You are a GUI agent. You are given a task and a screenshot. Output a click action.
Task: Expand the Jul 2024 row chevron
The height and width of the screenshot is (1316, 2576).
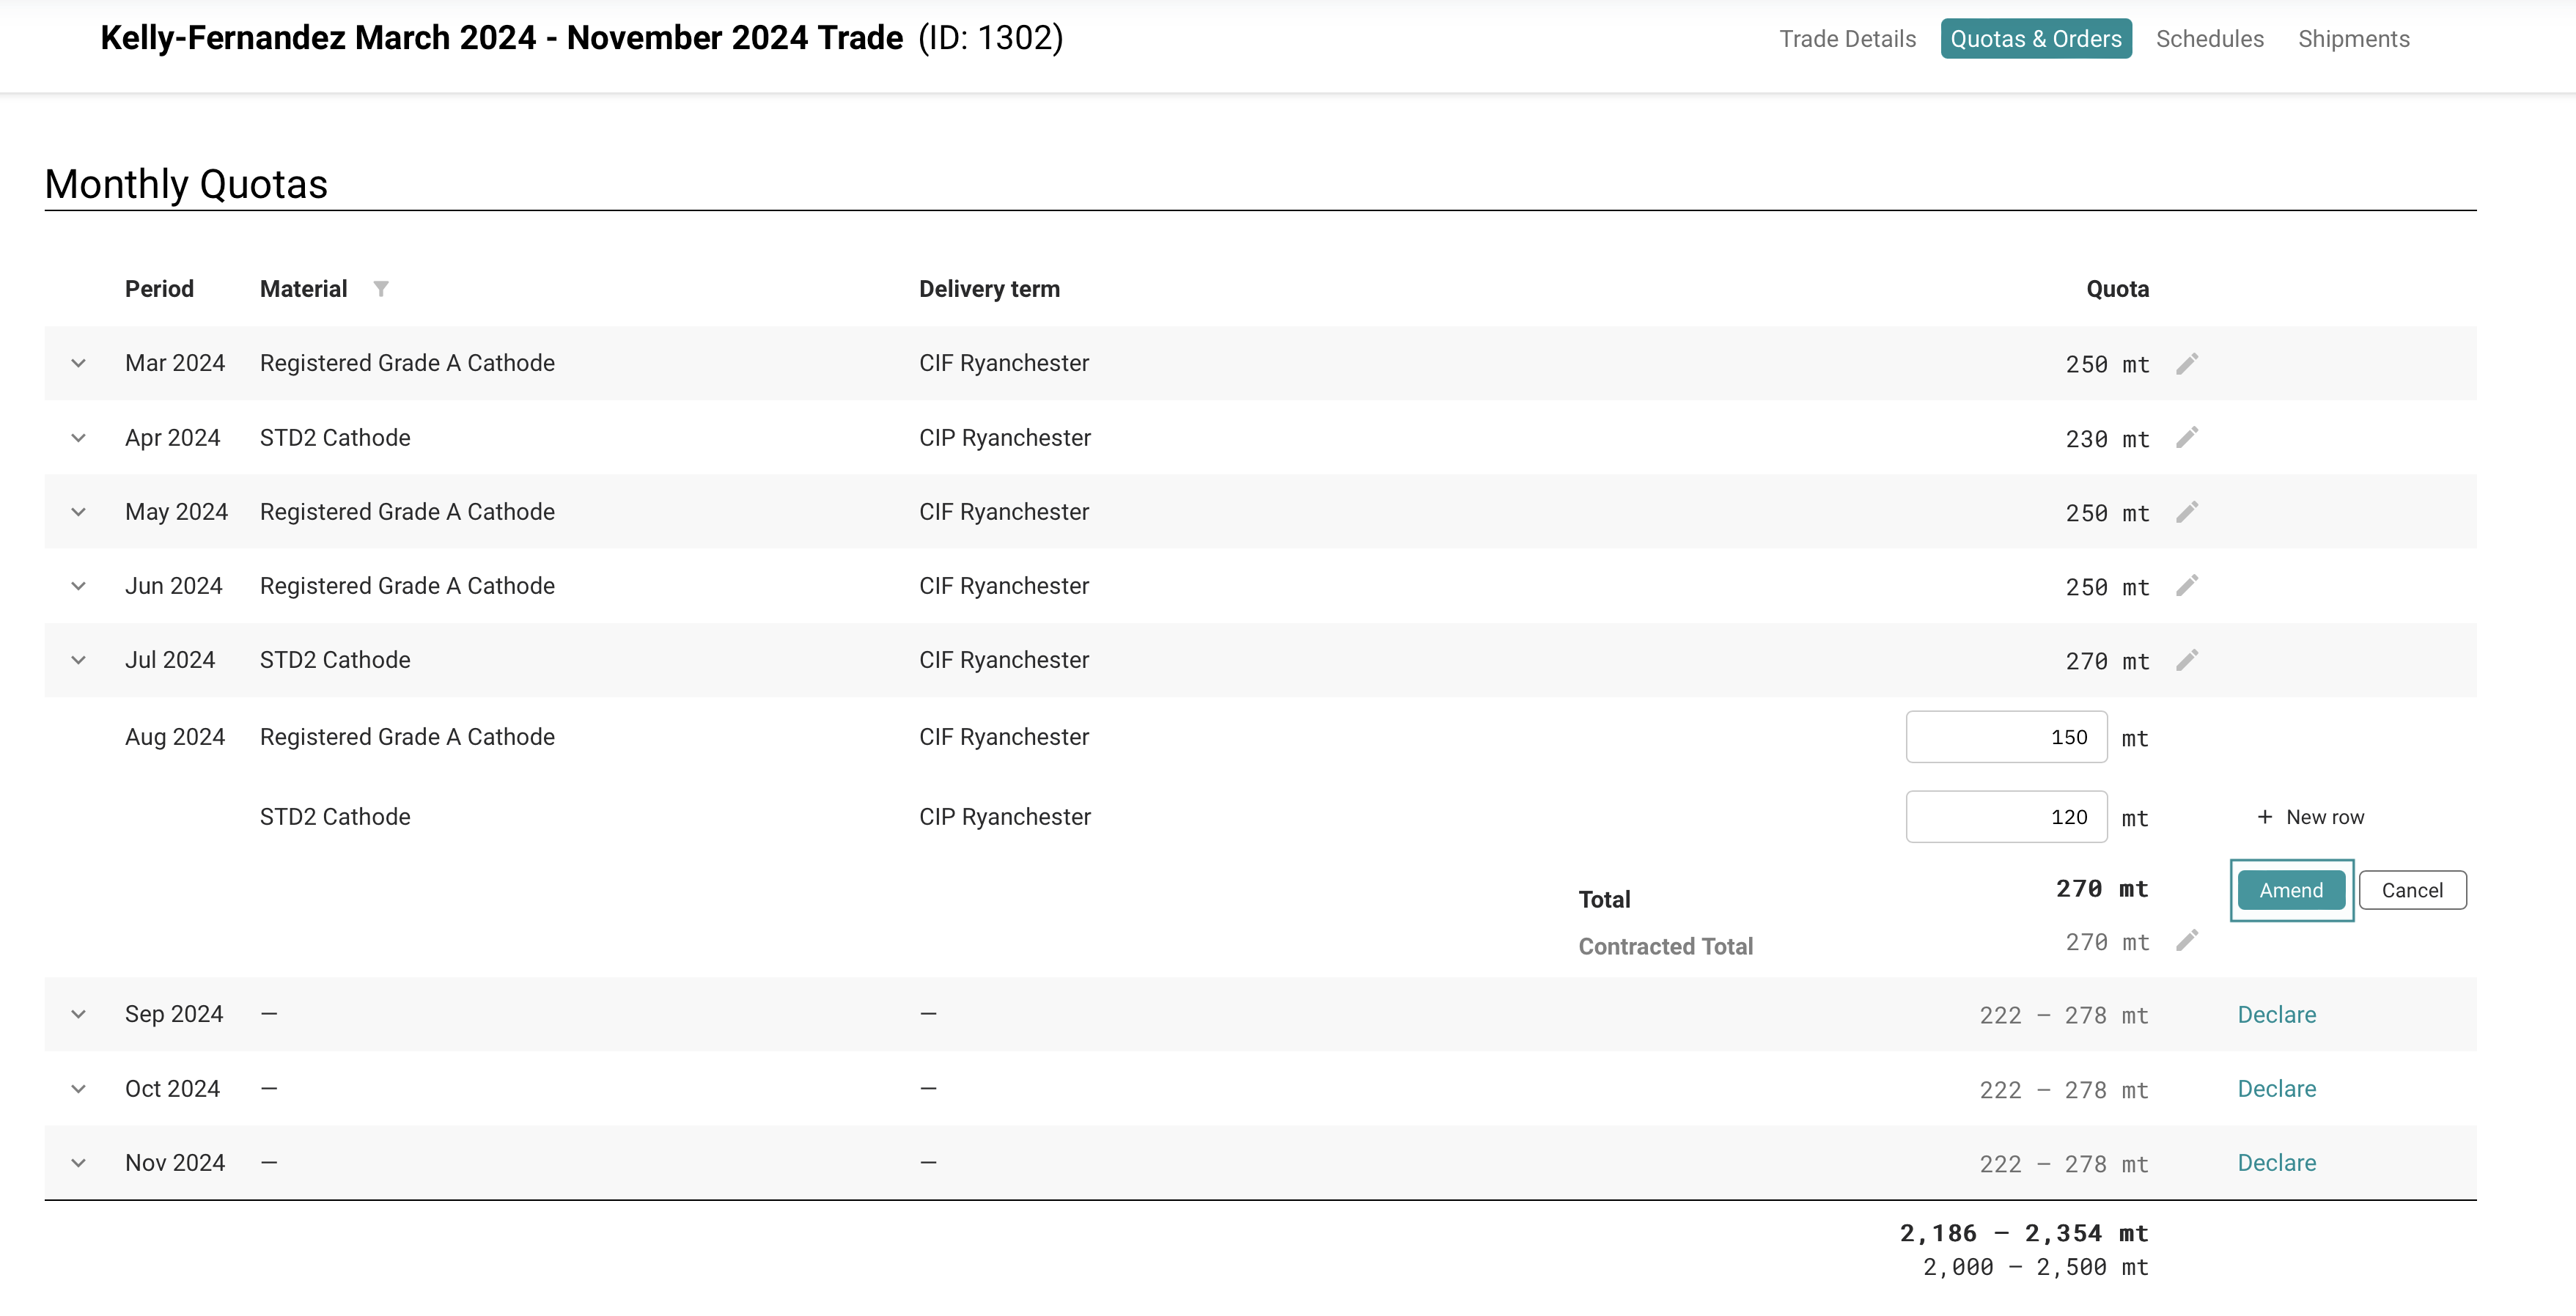[78, 660]
